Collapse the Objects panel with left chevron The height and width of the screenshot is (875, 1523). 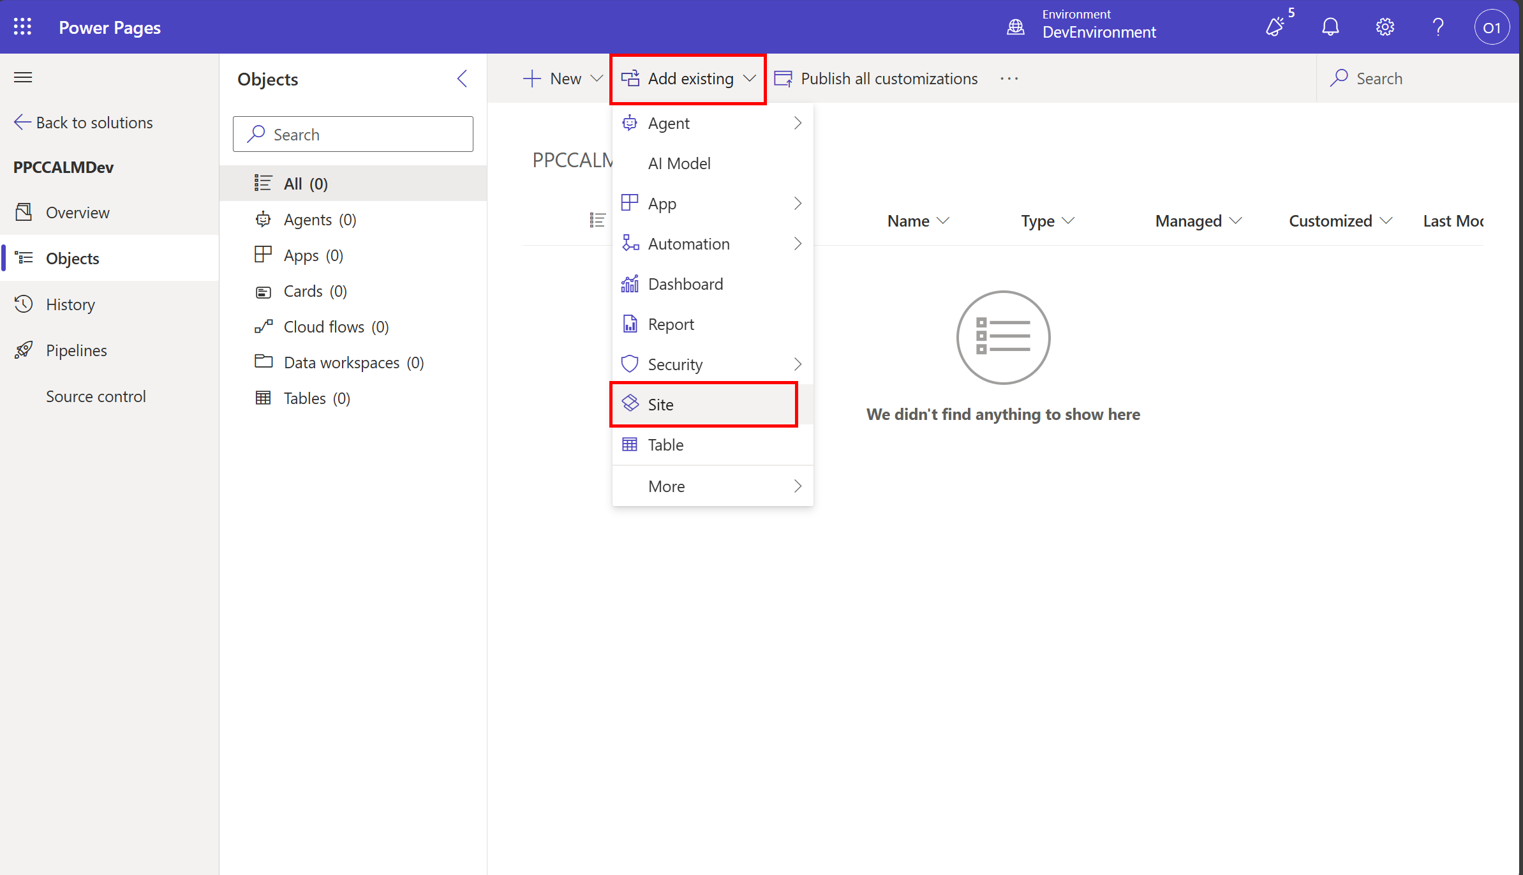(x=463, y=79)
